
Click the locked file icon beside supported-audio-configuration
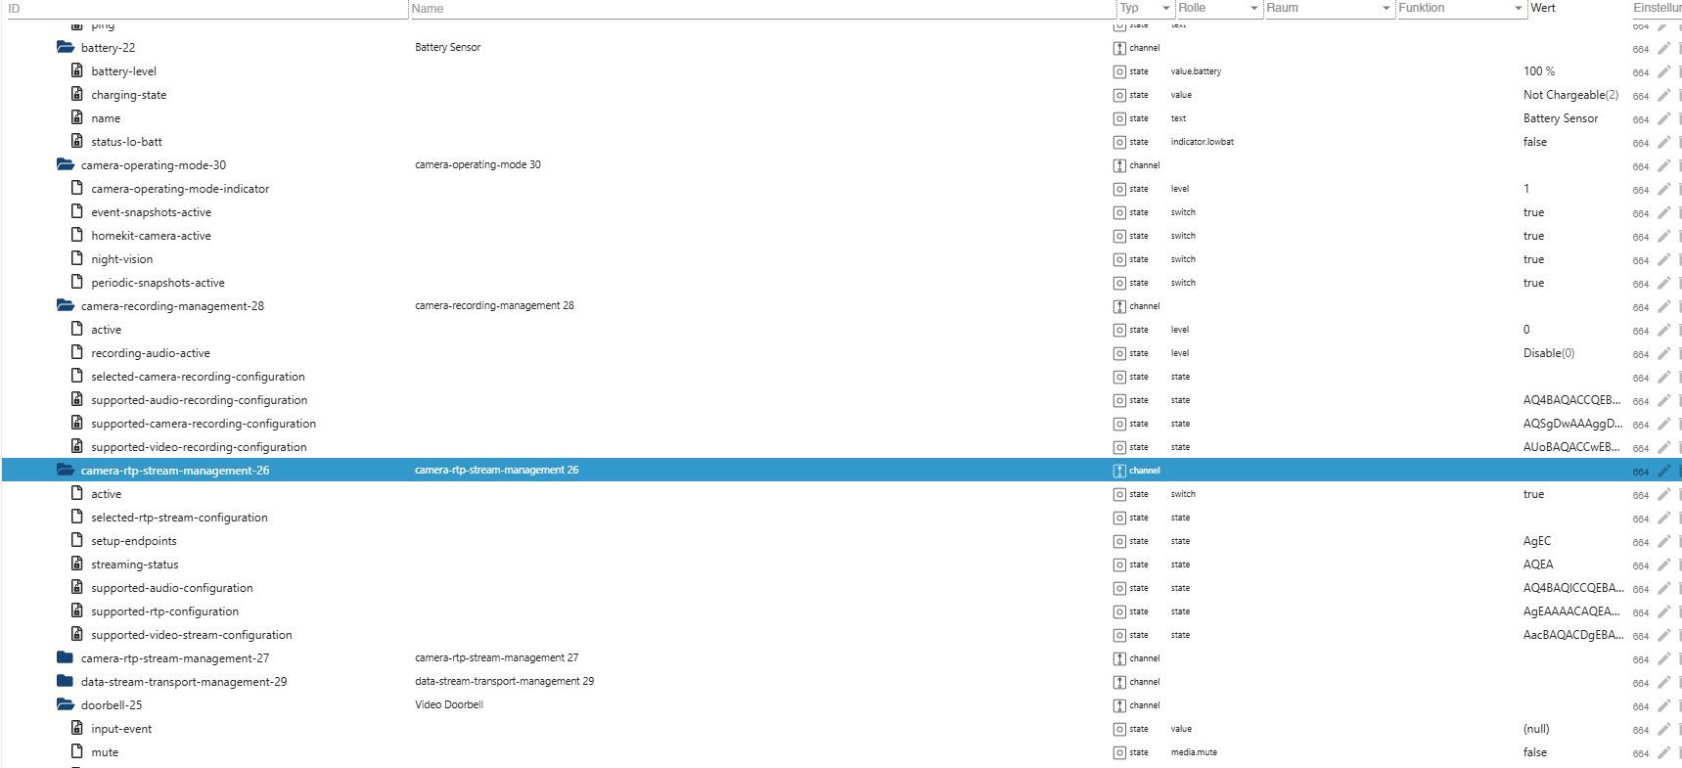point(77,587)
